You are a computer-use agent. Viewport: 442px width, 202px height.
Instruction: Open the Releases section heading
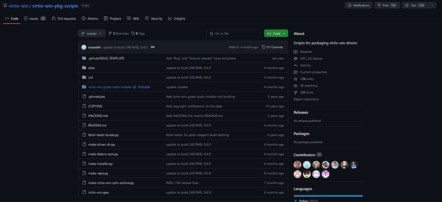click(x=301, y=112)
